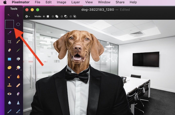Screen dimensions: 175x115
Task: Select the Red Eye tool
Action: click(x=9, y=94)
